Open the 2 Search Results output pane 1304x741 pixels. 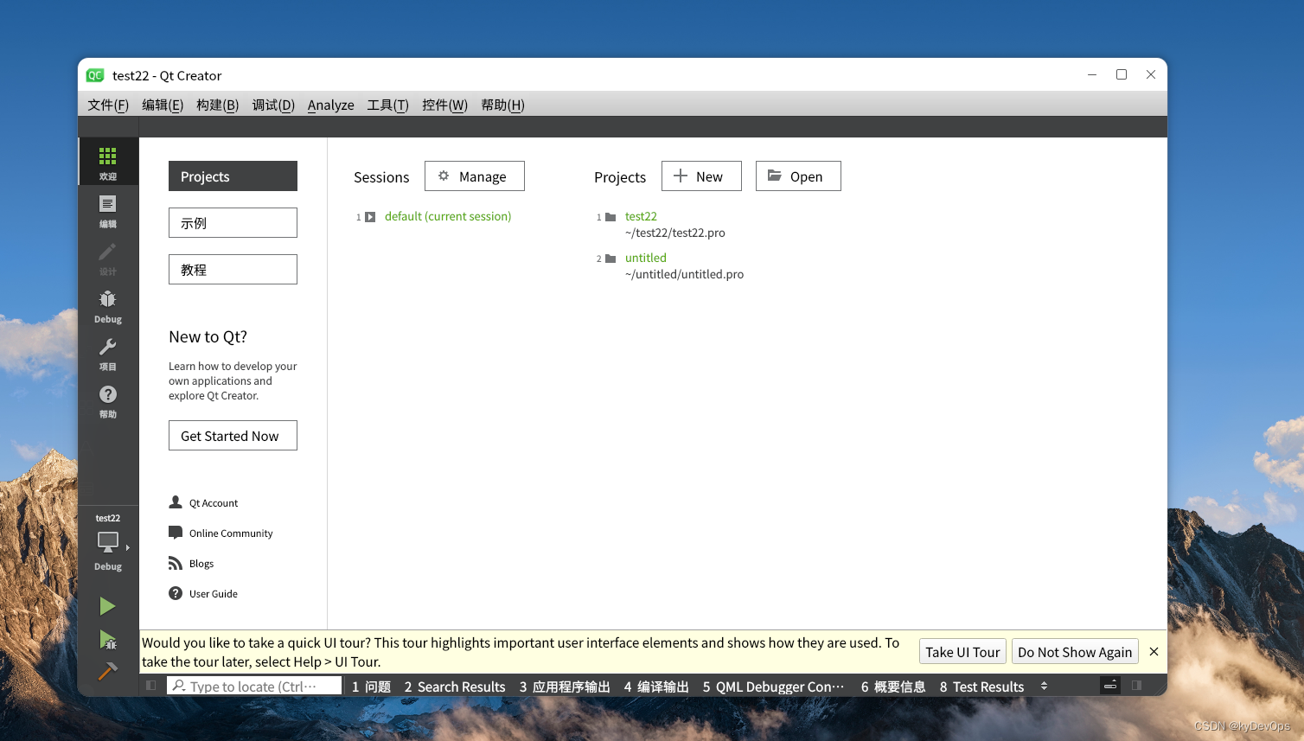tap(455, 687)
